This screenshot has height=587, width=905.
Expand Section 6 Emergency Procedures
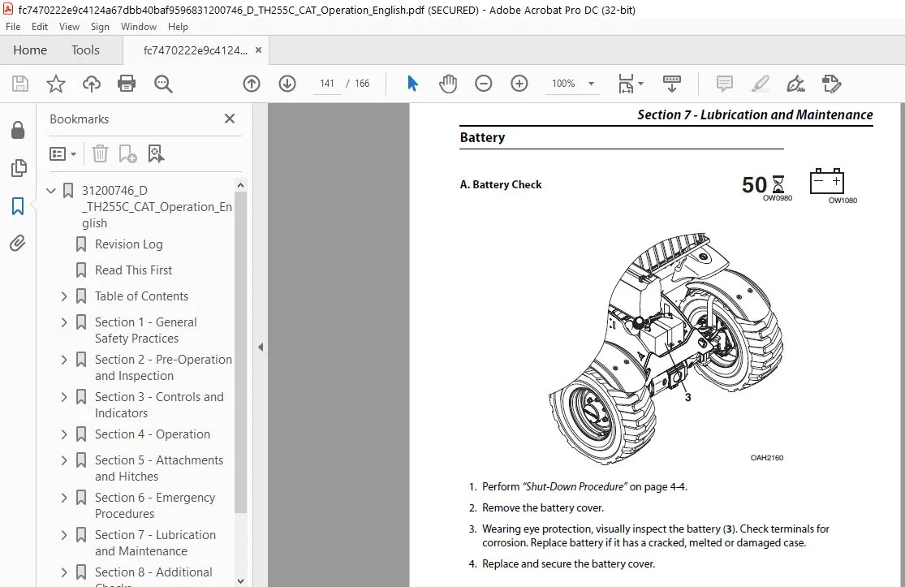coord(64,498)
